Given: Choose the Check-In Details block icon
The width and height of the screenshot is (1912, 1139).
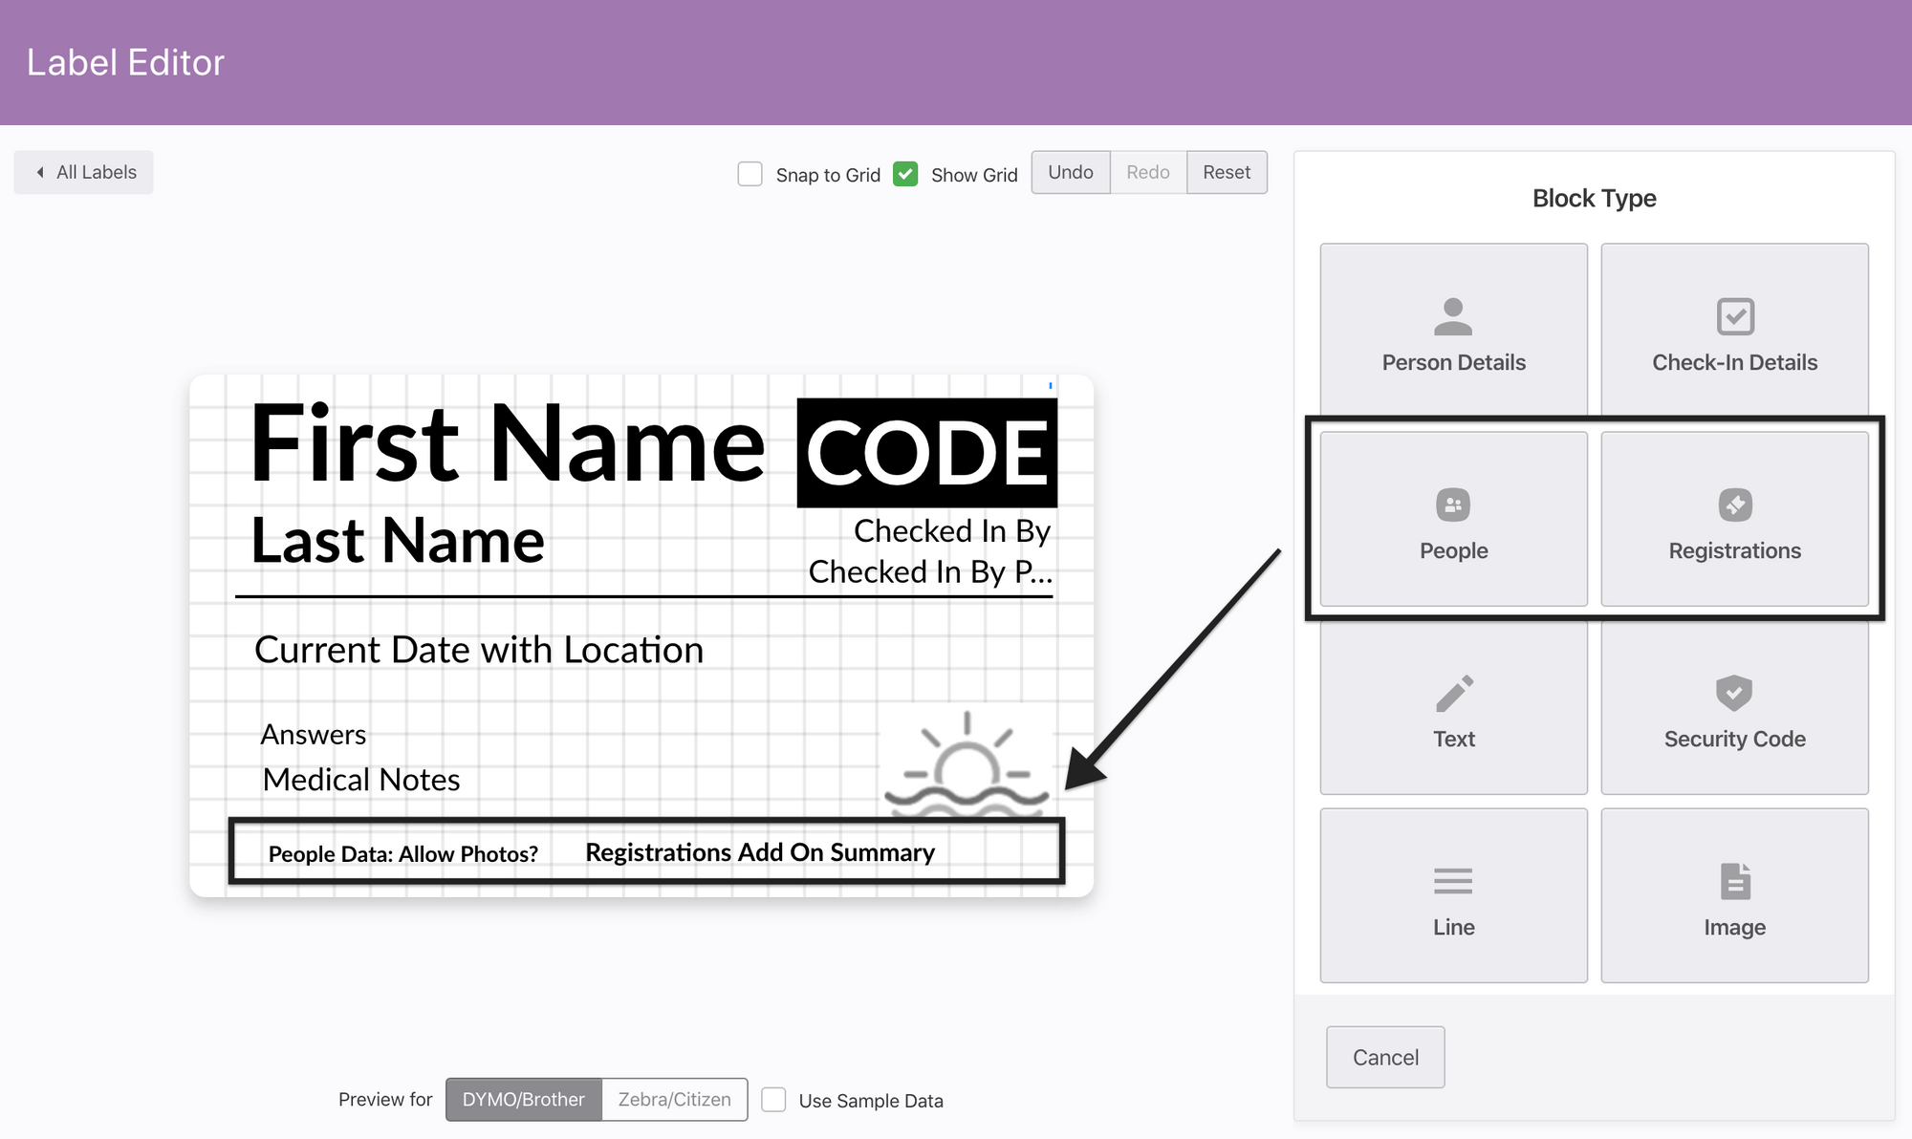Looking at the screenshot, I should coord(1734,317).
